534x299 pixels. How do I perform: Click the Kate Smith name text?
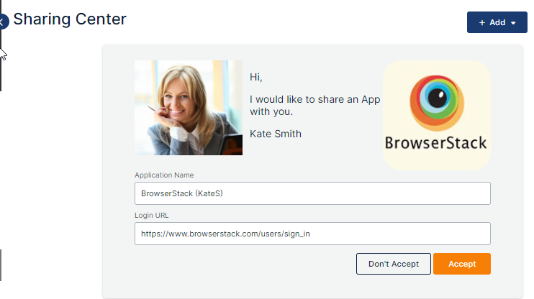click(x=276, y=134)
